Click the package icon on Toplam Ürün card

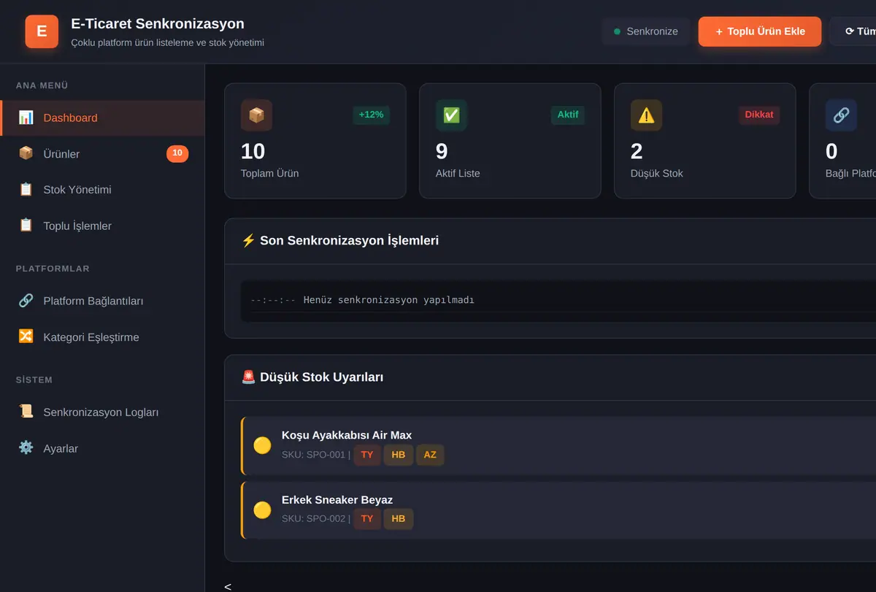[256, 115]
